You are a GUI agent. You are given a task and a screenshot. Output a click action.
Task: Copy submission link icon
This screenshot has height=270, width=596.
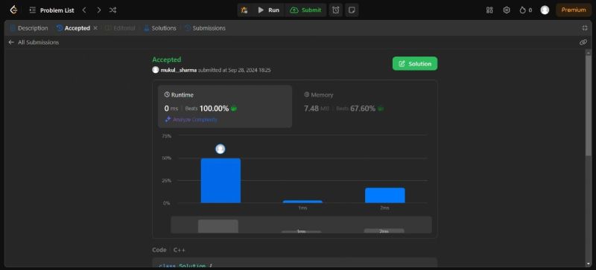583,42
